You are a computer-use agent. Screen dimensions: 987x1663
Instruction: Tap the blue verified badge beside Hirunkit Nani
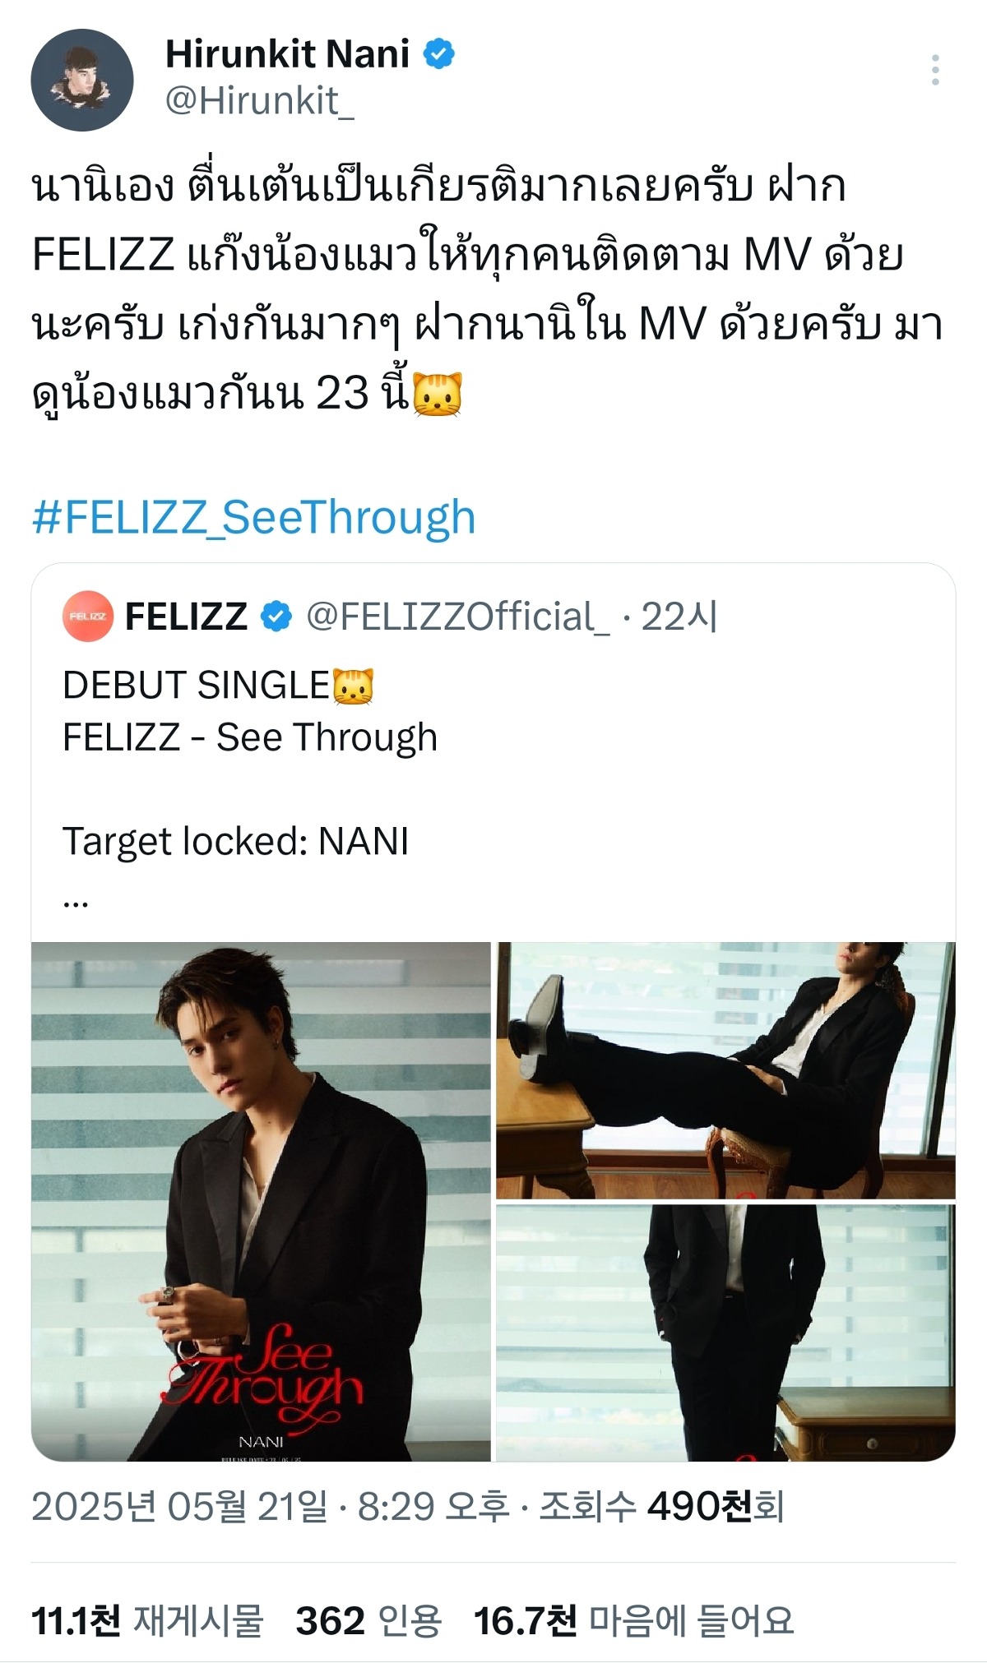438,54
